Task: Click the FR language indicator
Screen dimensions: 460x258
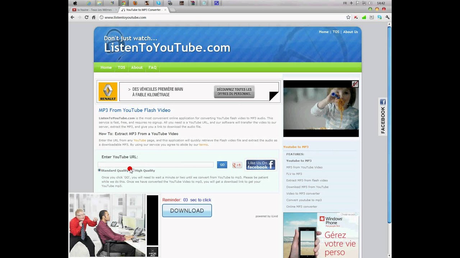Action: (345, 3)
